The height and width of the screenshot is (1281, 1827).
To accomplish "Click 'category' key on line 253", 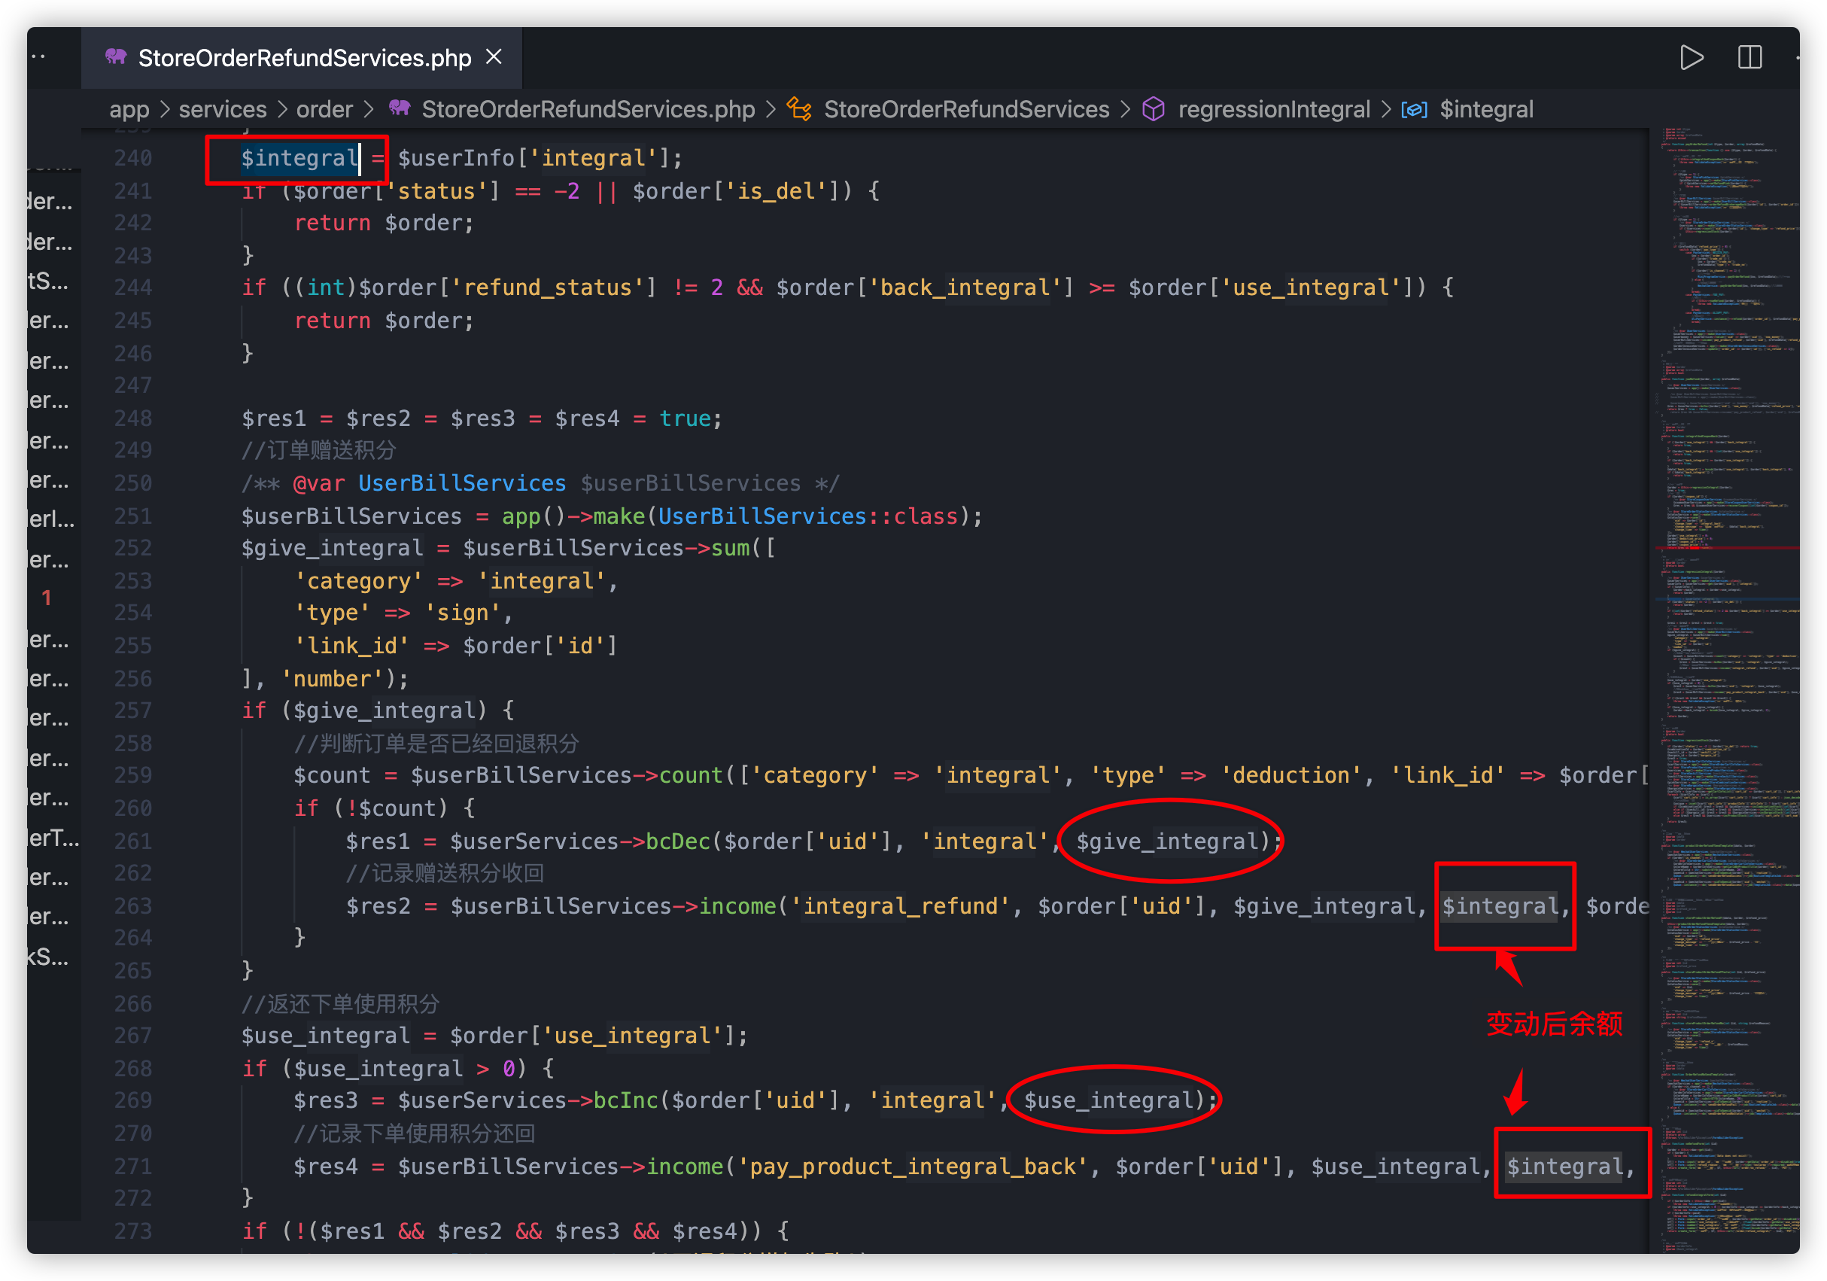I will pos(358,581).
